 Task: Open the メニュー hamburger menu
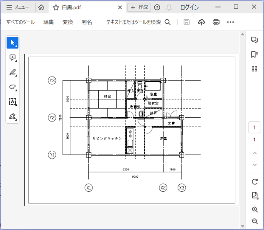point(18,7)
